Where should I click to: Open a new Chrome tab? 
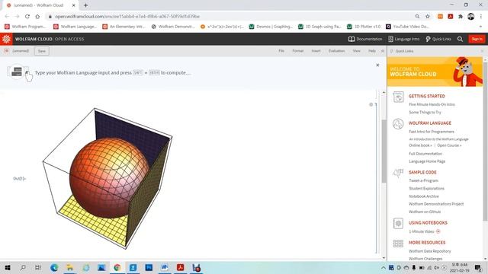[x=85, y=5]
